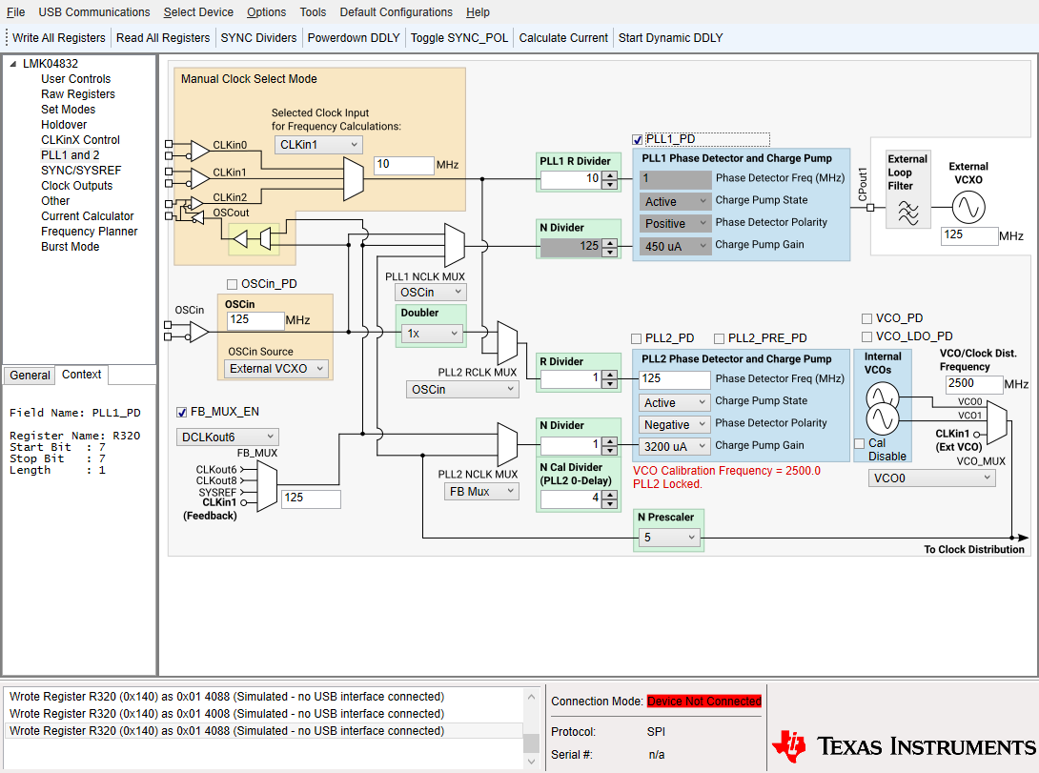Screen dimensions: 1039x773
Task: Click the log panel vertical scrollbar
Action: tap(531, 728)
